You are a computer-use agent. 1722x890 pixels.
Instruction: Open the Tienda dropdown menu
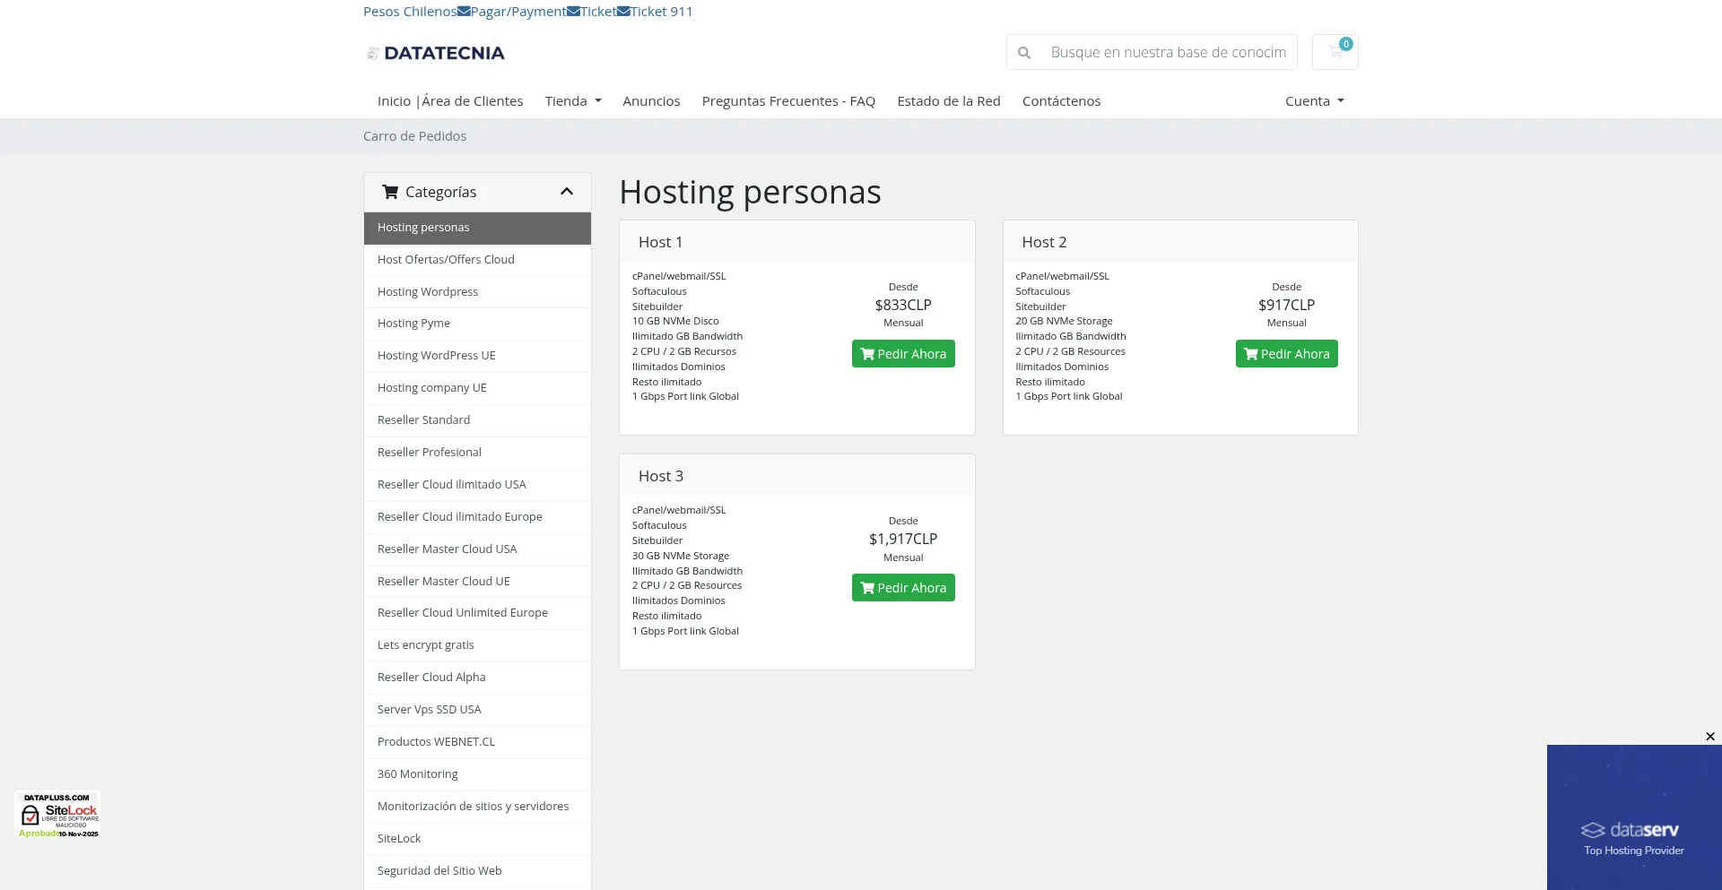(x=572, y=101)
